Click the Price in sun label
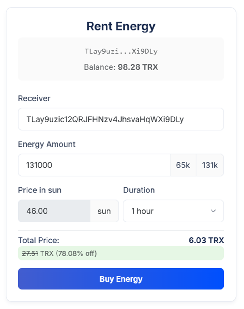 [40, 190]
